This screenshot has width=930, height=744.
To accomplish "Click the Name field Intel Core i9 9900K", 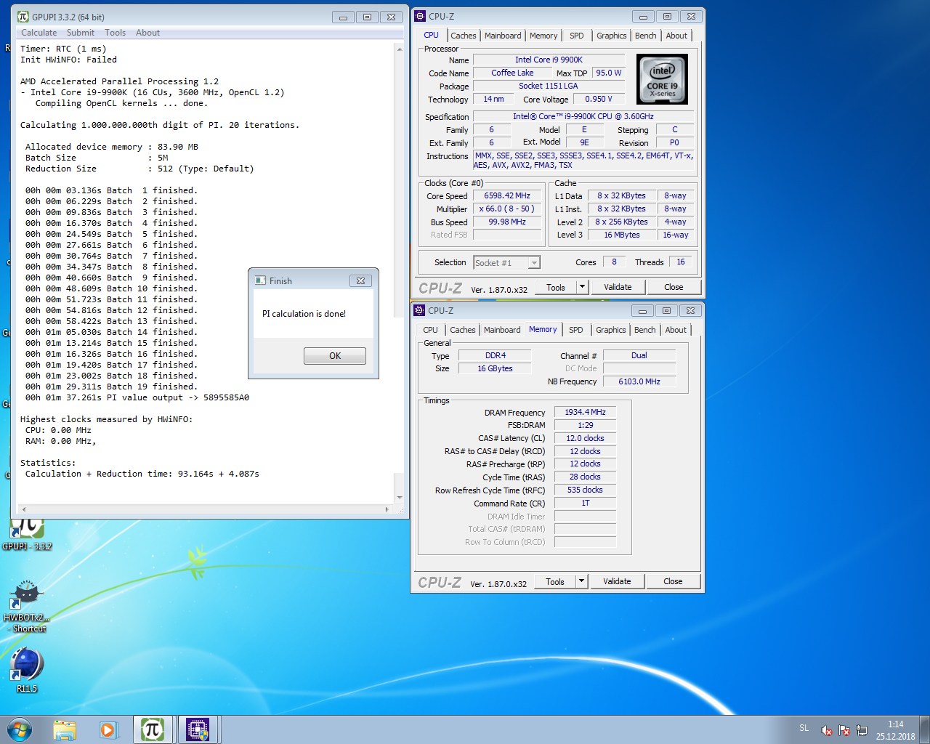I will [x=549, y=60].
